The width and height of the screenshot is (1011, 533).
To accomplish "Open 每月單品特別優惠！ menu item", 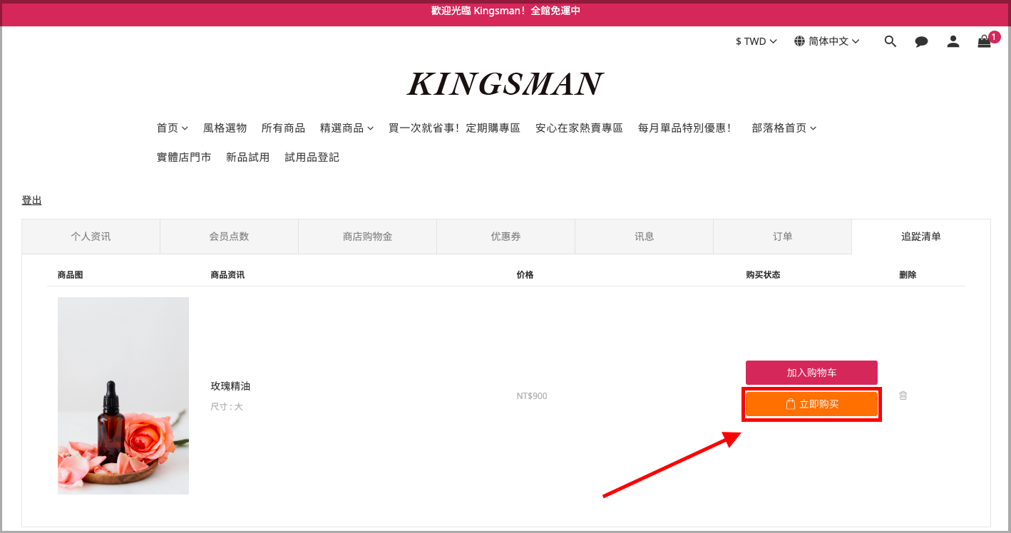I will tap(685, 128).
